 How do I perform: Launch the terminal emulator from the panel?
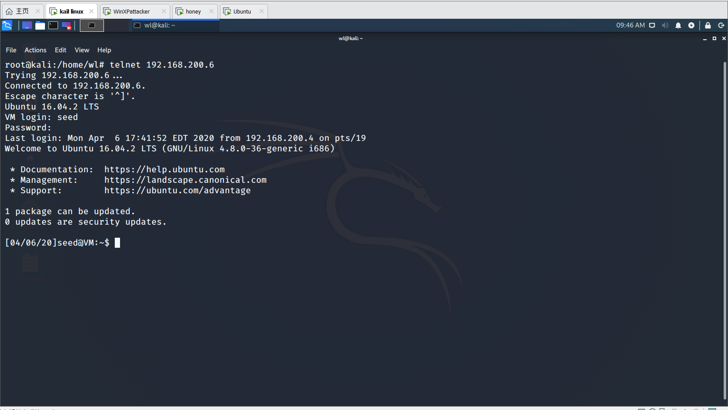pos(53,25)
